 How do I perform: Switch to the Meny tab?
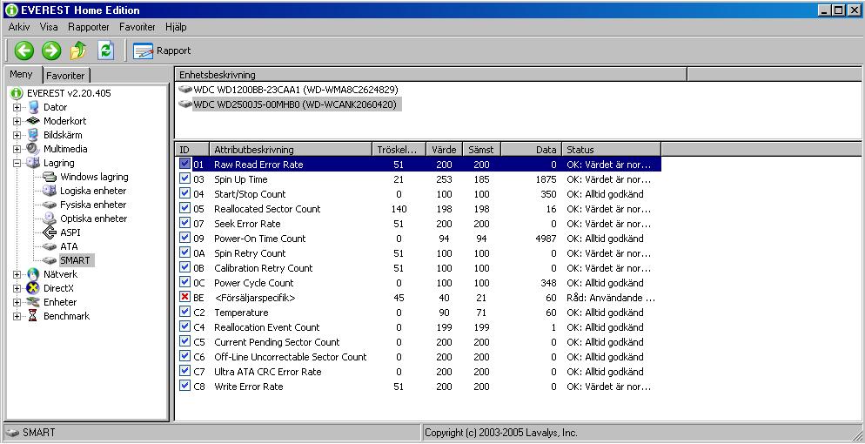(22, 75)
